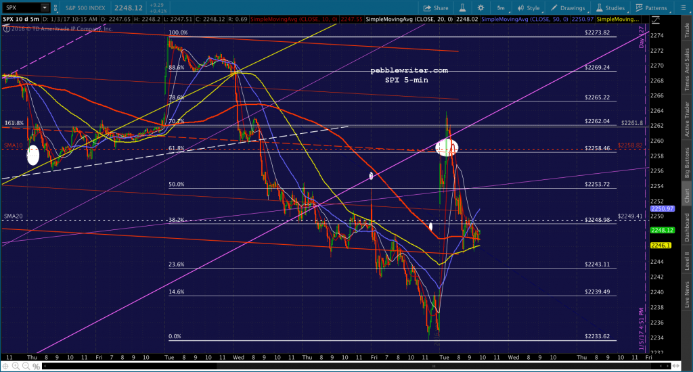Screen dimensions: 693x372
Task: Open the Studies dropdown
Action: 611,8
